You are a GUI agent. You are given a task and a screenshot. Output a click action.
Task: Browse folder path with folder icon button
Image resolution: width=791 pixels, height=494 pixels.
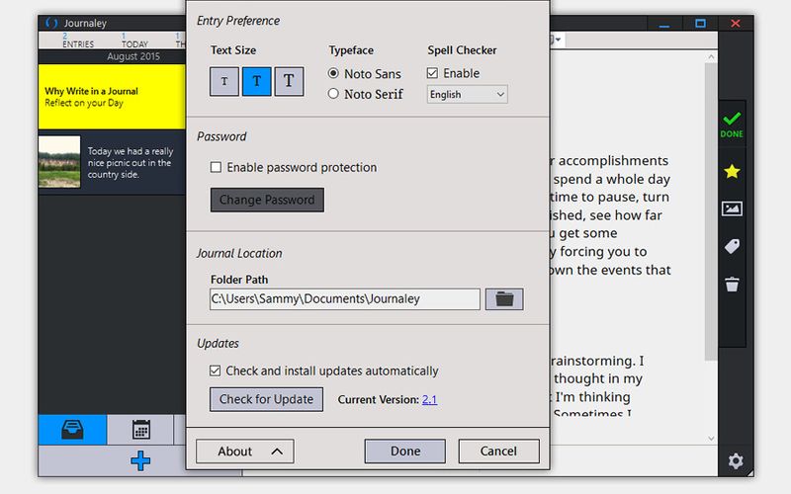(x=504, y=299)
